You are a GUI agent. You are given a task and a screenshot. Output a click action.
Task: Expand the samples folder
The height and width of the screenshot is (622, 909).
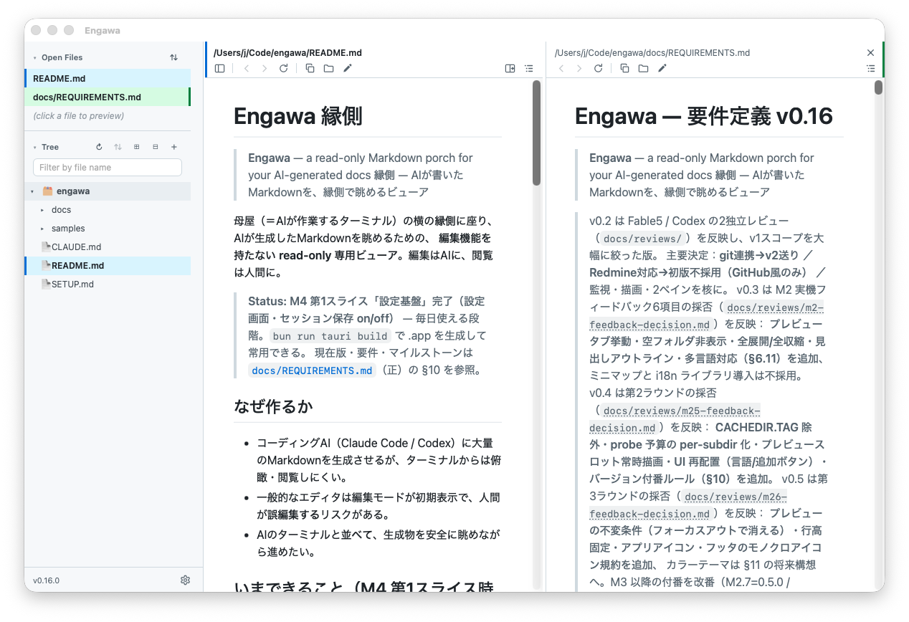click(x=42, y=229)
